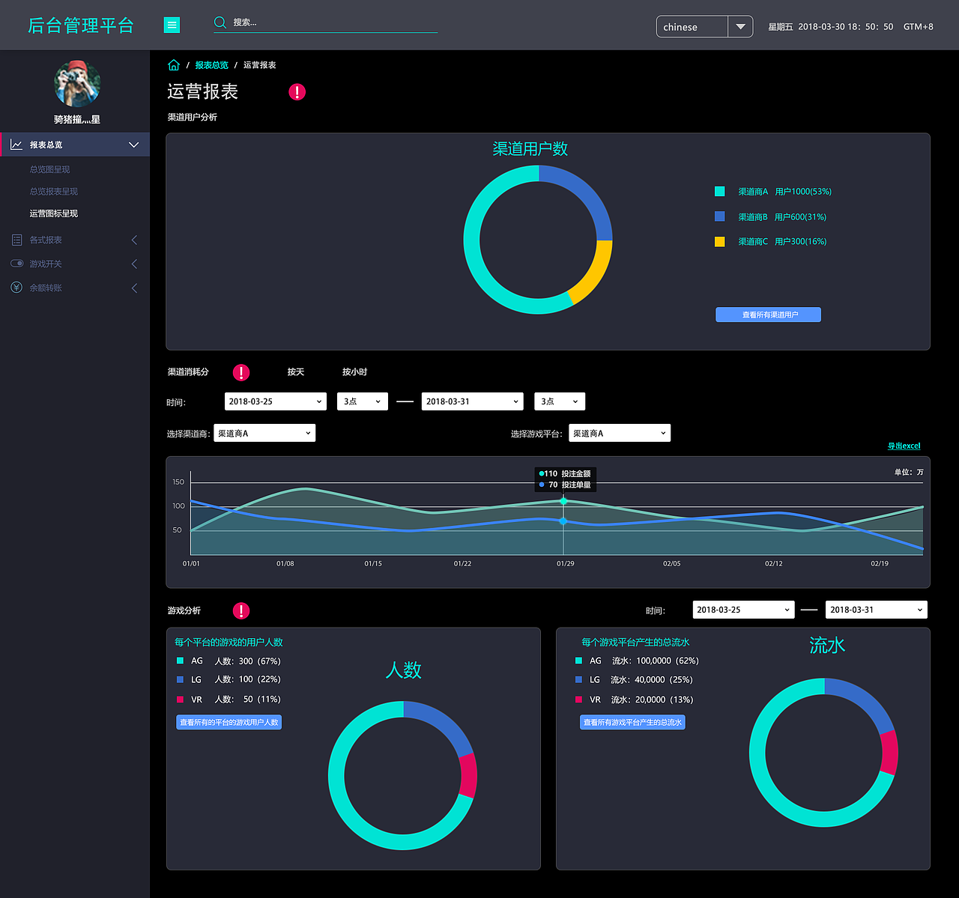Expand the 游戏开关 chevron
Viewport: 959px width, 898px height.
point(134,264)
